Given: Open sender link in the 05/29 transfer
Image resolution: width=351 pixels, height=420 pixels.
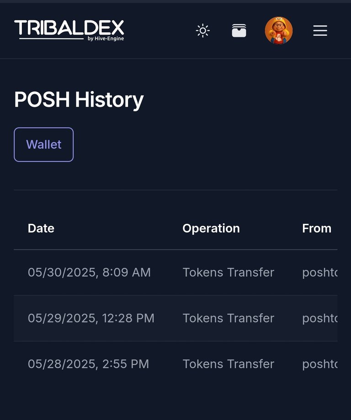Looking at the screenshot, I should pyautogui.click(x=320, y=318).
